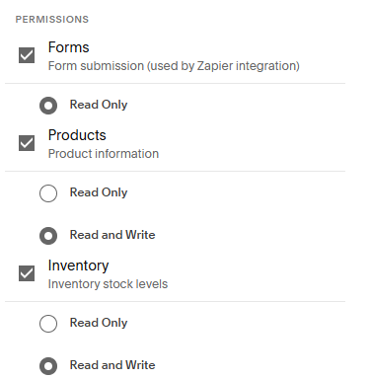370x379 pixels.
Task: Click the Forms heading title
Action: click(68, 47)
